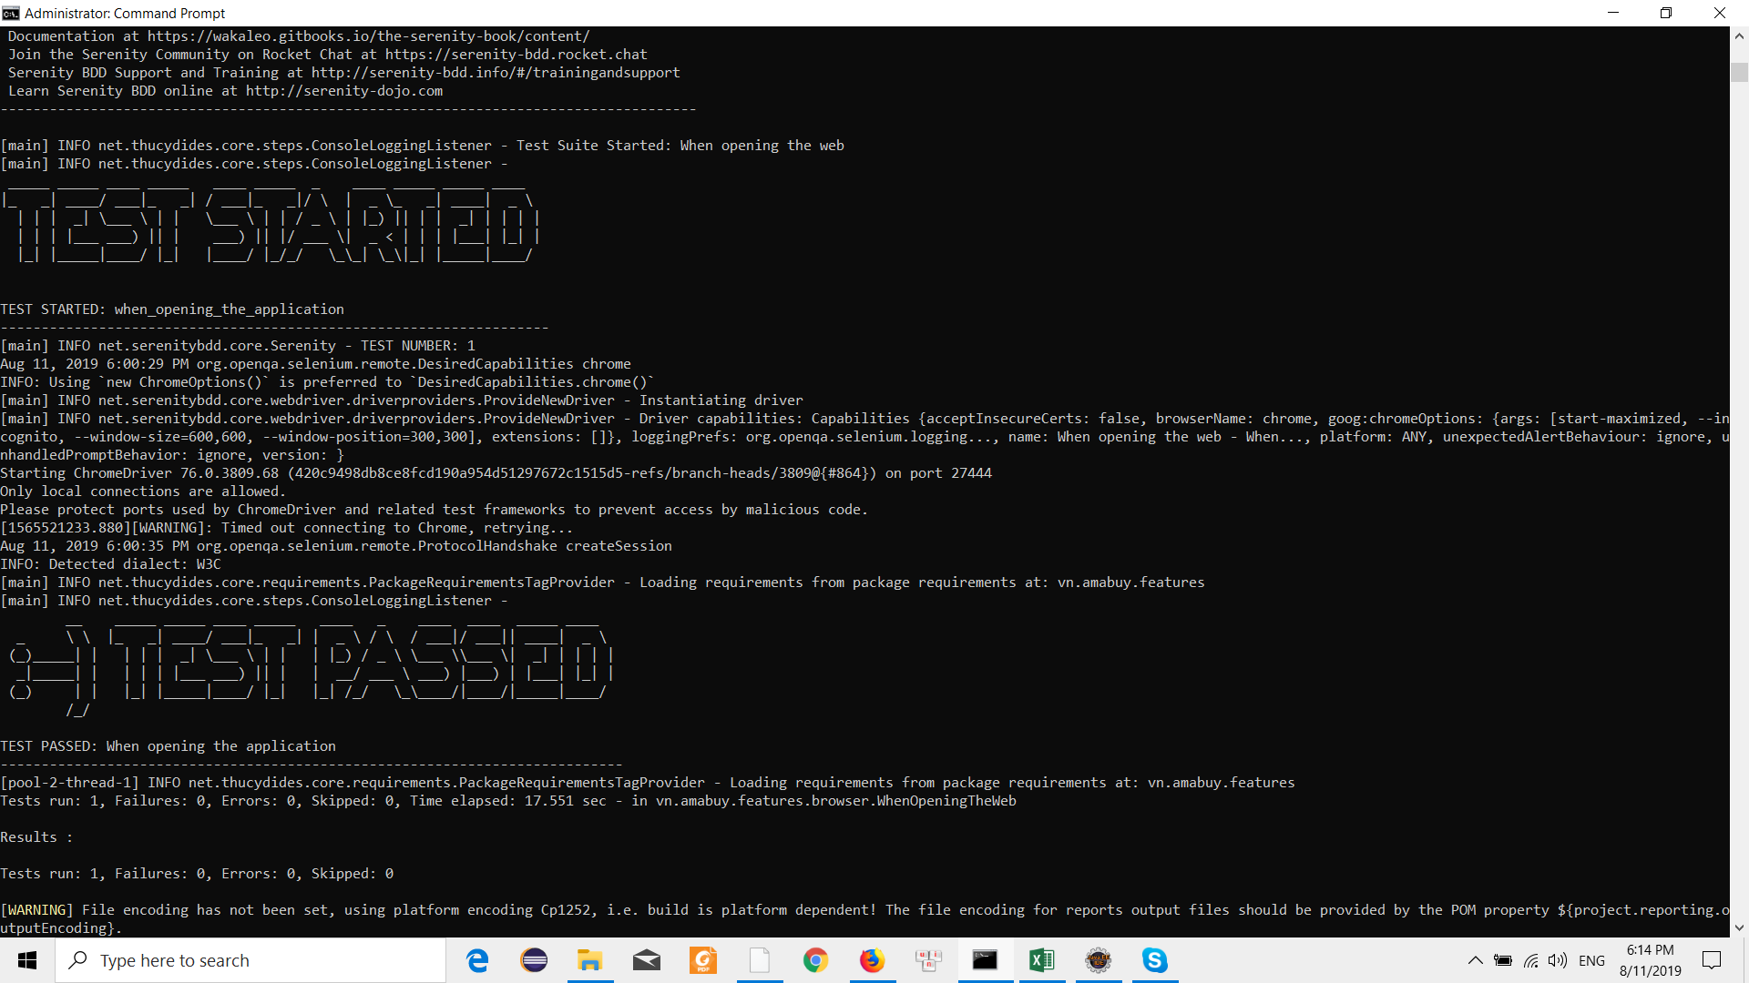Click the 'INFO: Detected dialect: W3C' line

coord(110,564)
